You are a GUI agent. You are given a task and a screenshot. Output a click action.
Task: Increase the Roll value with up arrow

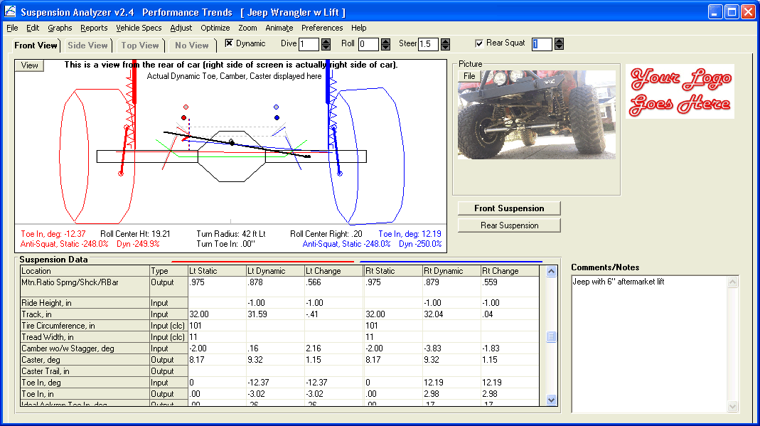tap(386, 42)
